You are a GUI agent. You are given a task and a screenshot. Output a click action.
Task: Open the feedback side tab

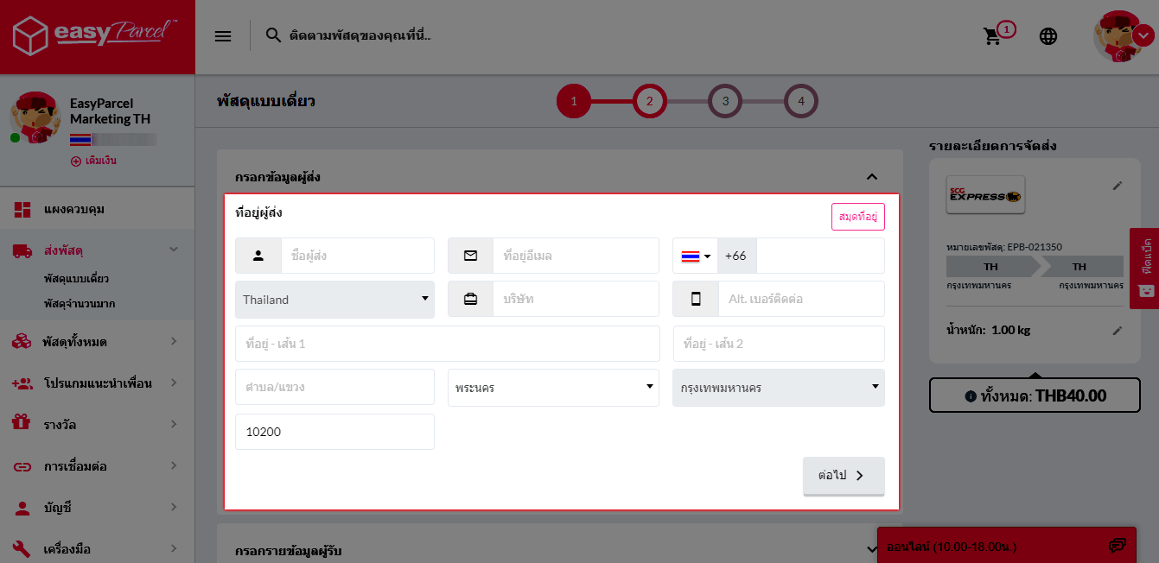click(1144, 269)
